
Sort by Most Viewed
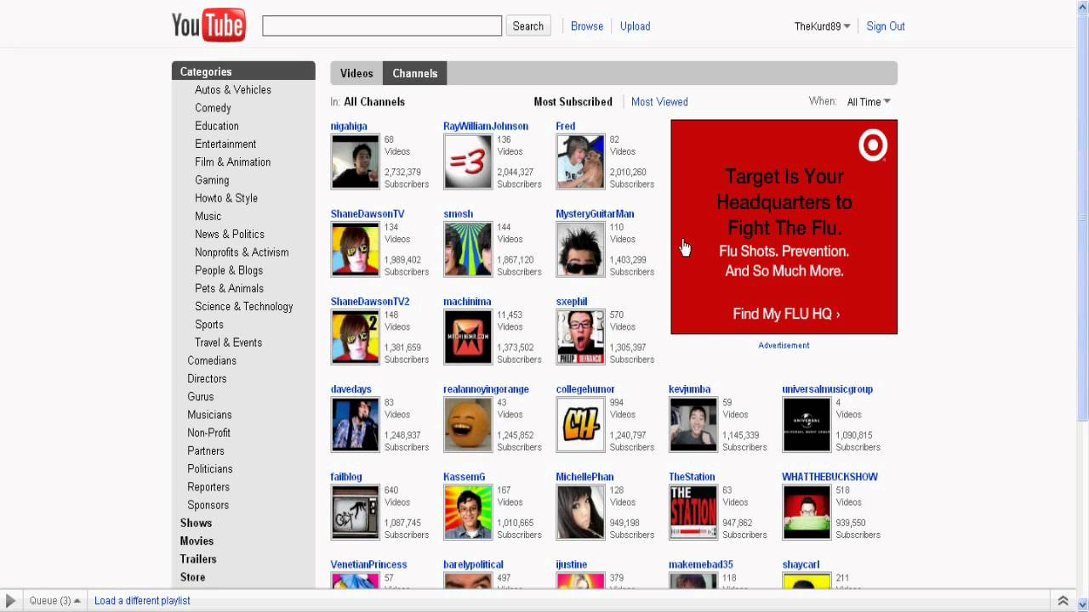(659, 102)
